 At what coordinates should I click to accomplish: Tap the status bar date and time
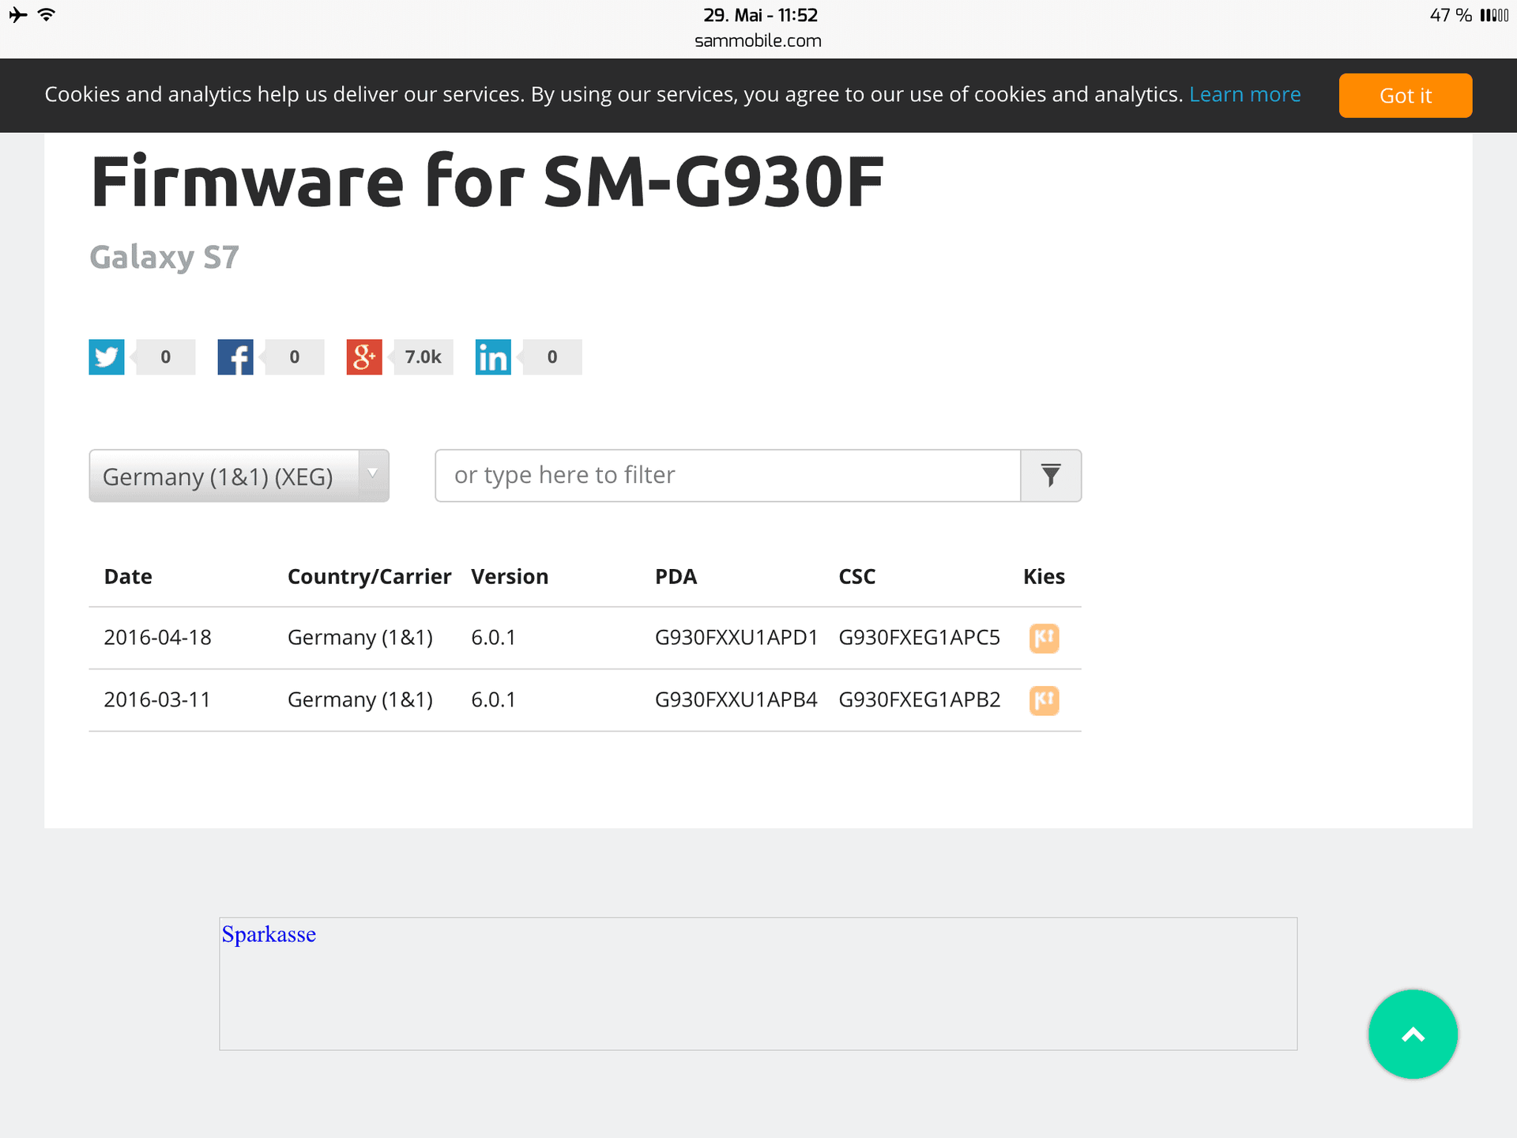click(760, 15)
